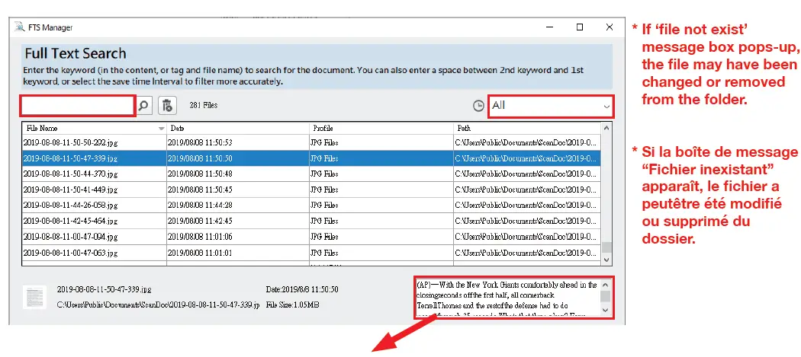
Task: Open the All time interval dropdown
Action: point(551,106)
